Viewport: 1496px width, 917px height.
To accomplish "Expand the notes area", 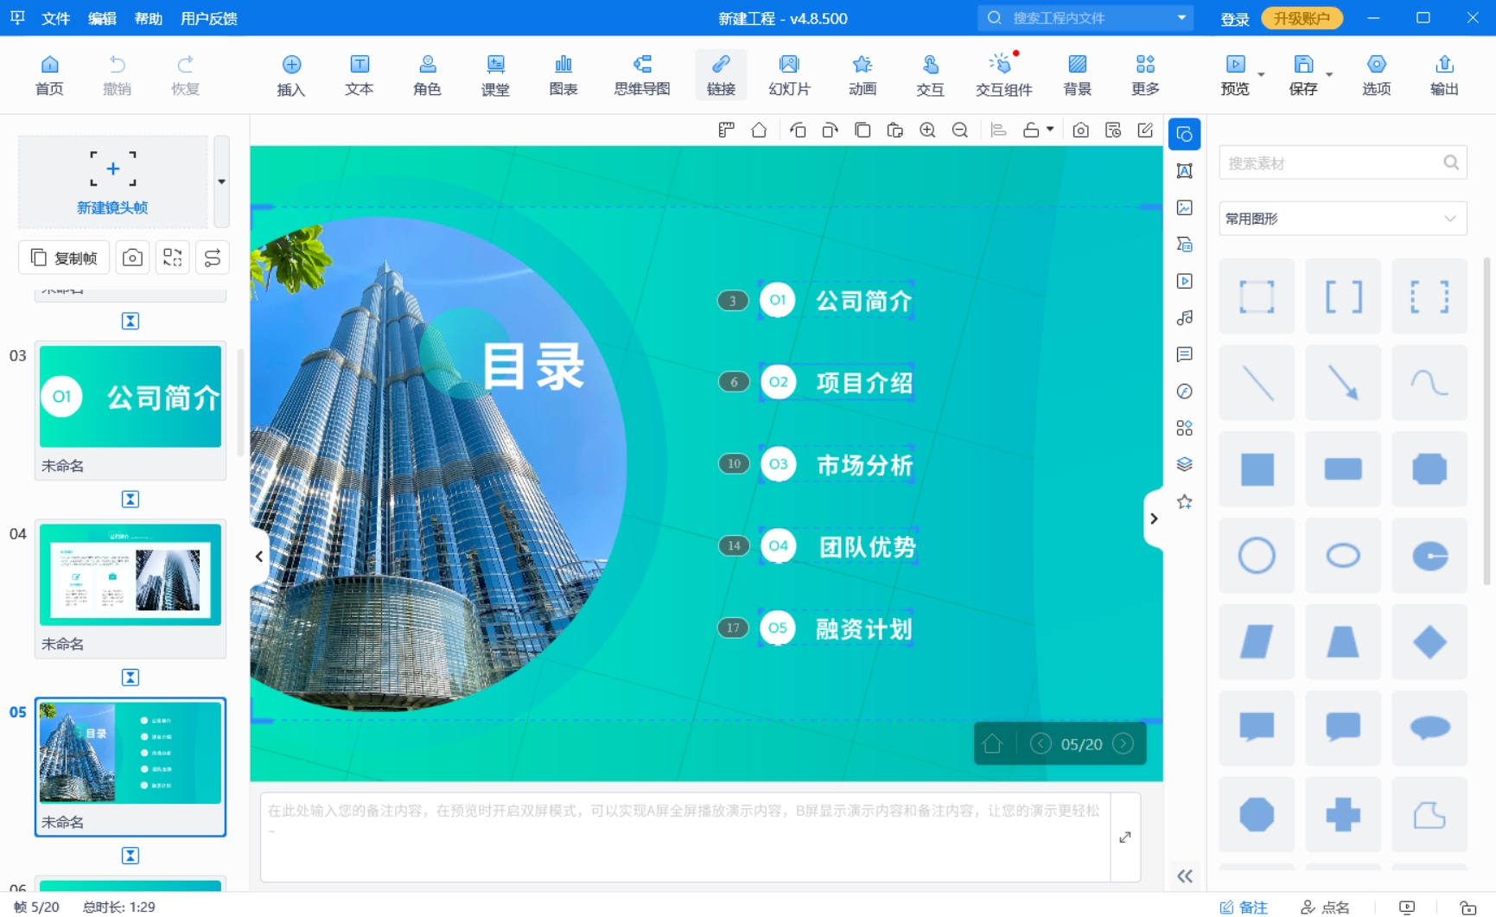I will pyautogui.click(x=1124, y=837).
